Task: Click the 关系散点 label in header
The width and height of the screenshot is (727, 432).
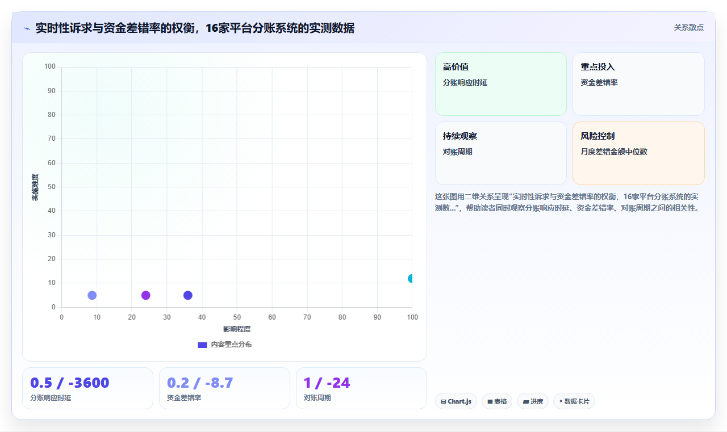Action: (689, 27)
